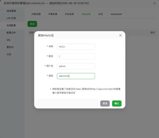Click the 路径 input field
Viewport: 159px width, 138px height.
(x=76, y=56)
